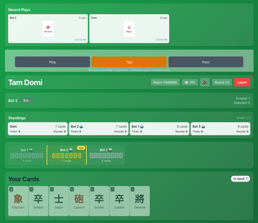The height and width of the screenshot is (223, 258).
Task: Click the Round 1/3 badge in header
Action: tap(222, 82)
